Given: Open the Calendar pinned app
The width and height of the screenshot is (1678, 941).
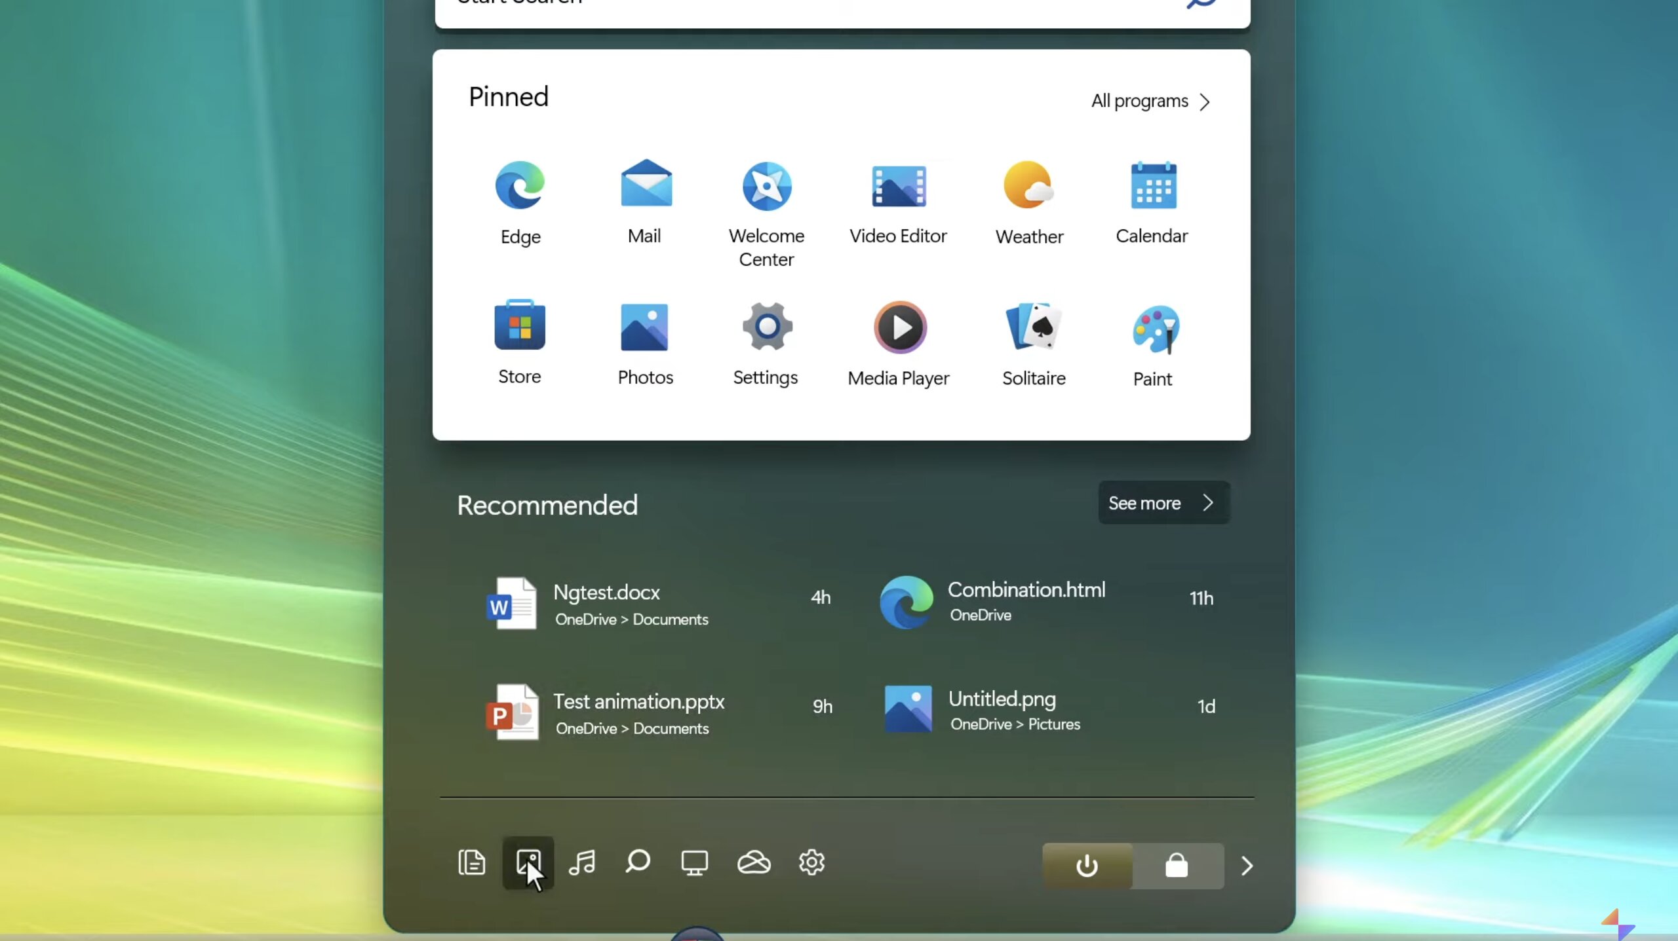Looking at the screenshot, I should 1152,202.
